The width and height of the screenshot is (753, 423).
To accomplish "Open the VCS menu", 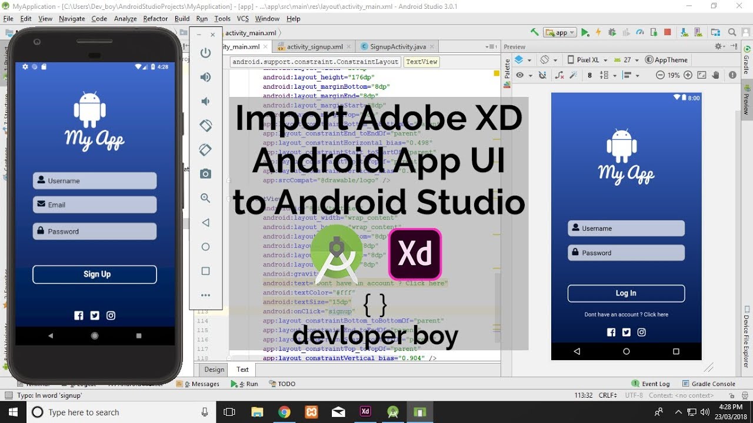I will coord(243,19).
